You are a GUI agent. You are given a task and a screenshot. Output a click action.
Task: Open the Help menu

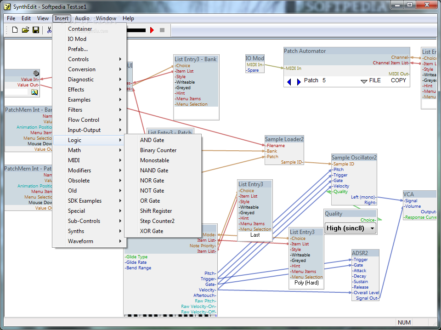click(128, 18)
